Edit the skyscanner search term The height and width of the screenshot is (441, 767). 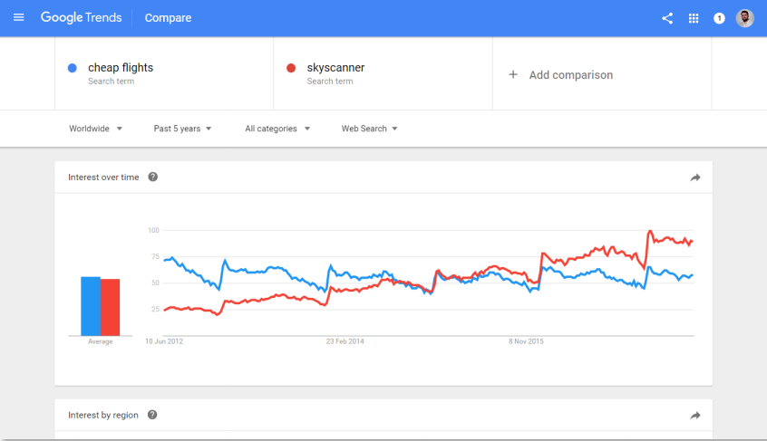click(335, 68)
